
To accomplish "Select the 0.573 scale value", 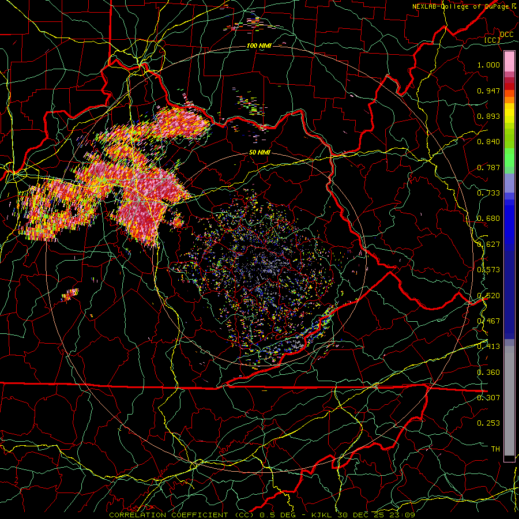I will point(488,270).
